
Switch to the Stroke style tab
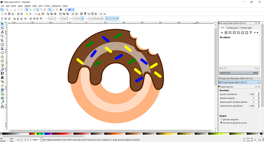tap(246, 28)
